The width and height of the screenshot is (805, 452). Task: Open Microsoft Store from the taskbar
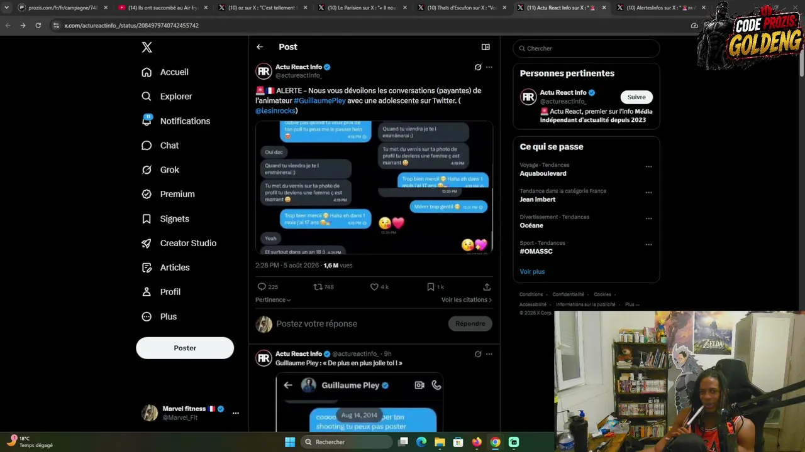click(x=458, y=442)
